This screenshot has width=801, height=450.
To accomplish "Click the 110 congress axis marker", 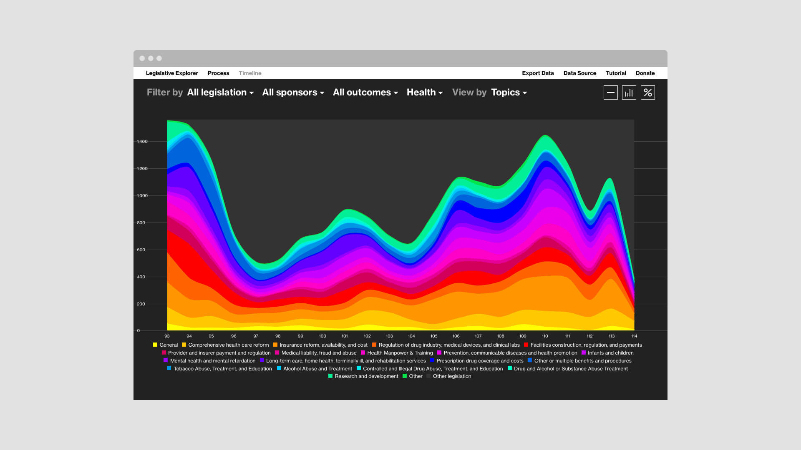I will click(x=545, y=336).
